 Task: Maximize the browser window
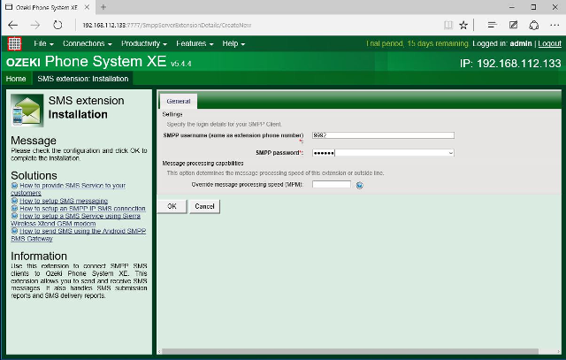click(533, 7)
